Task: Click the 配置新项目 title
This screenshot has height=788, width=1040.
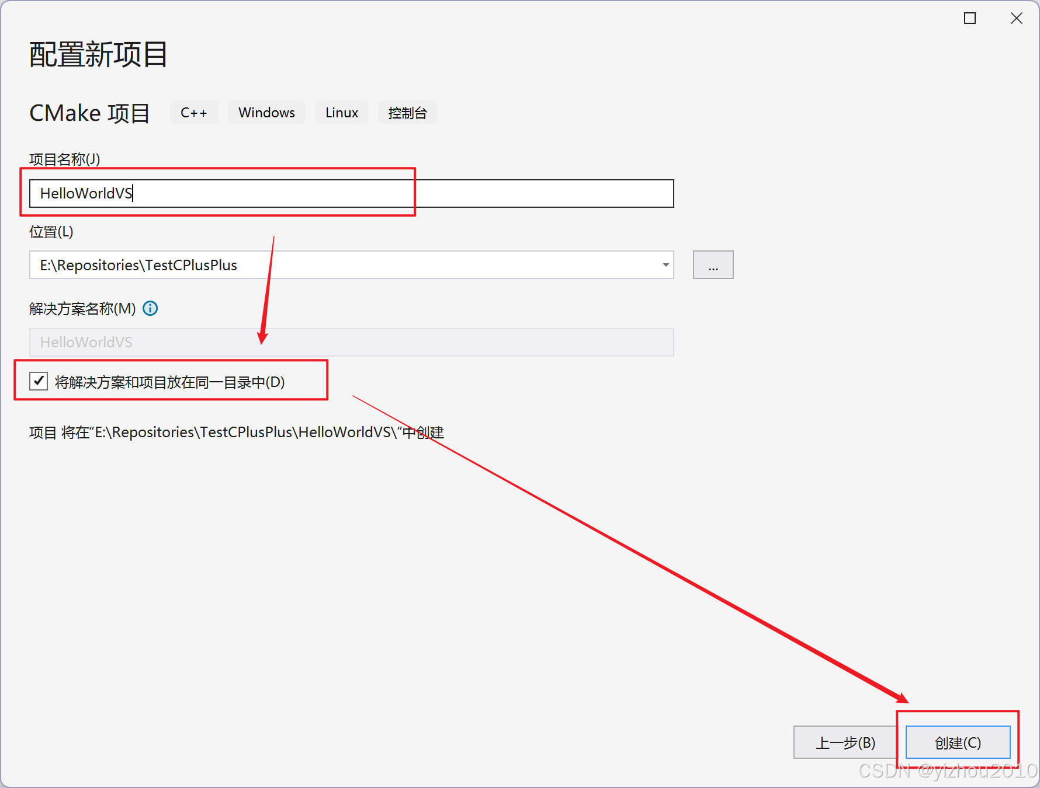Action: pyautogui.click(x=99, y=55)
